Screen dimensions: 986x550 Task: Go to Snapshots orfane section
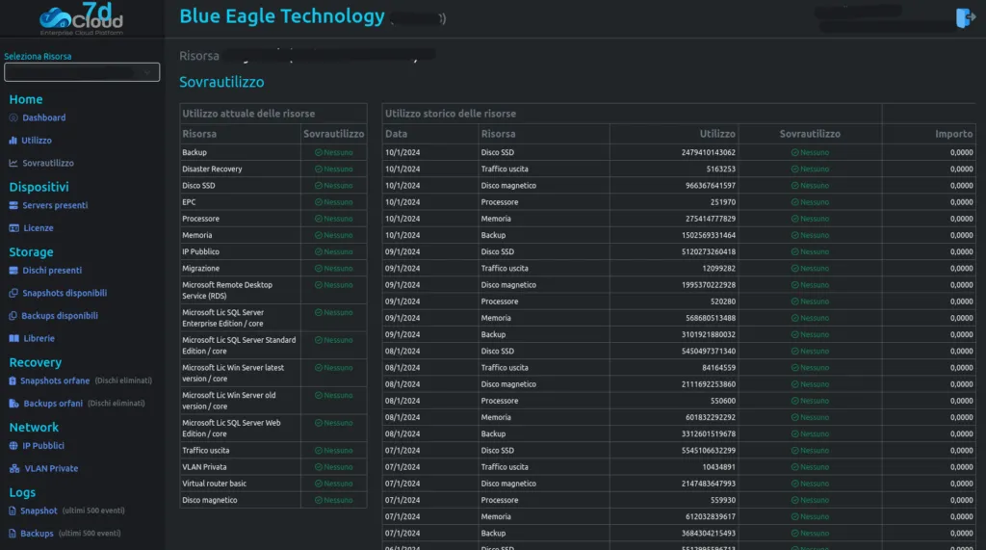(55, 380)
